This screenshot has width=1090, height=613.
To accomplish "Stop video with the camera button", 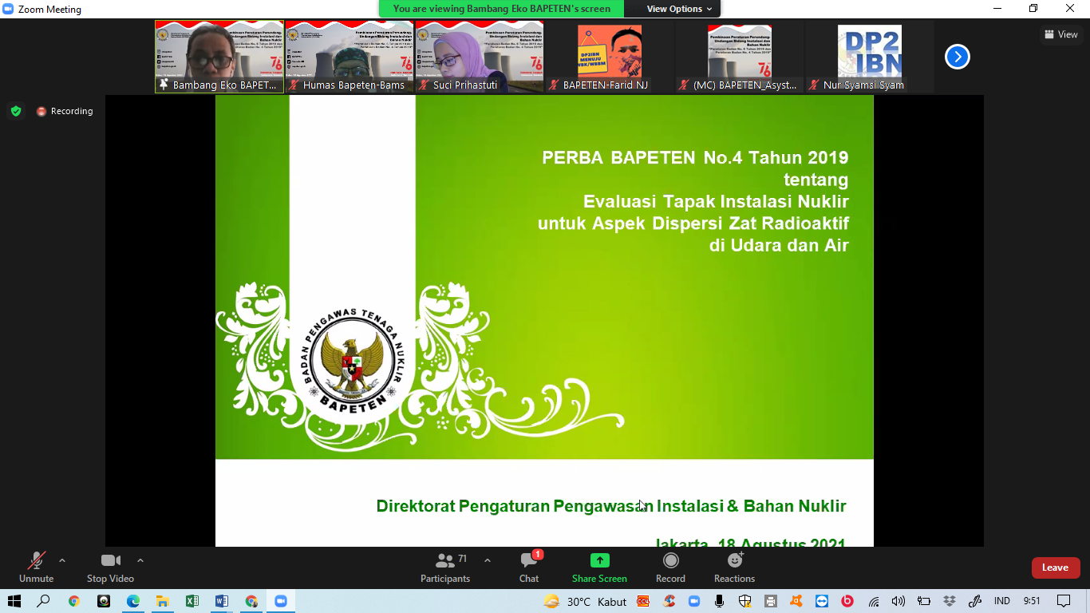I will [x=110, y=568].
